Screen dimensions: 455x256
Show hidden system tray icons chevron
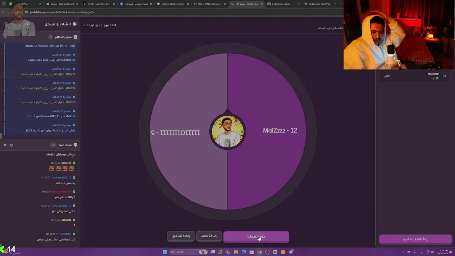(x=403, y=252)
